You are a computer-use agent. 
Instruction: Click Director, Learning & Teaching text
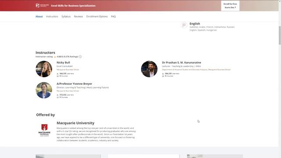[83, 88]
